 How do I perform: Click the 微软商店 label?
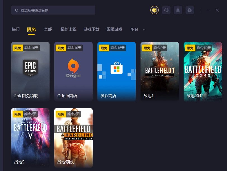tap(108, 96)
